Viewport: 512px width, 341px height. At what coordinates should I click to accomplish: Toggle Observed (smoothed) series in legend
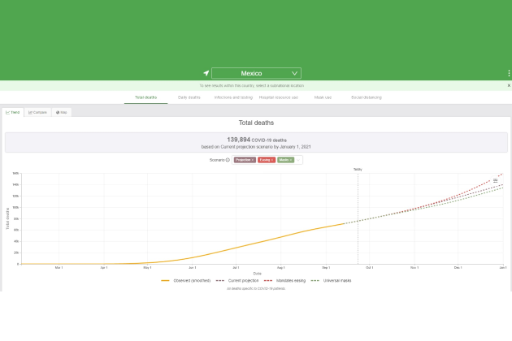[x=186, y=280]
